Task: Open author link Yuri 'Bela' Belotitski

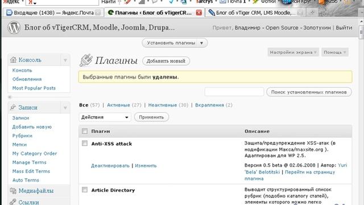Action: (x=296, y=169)
